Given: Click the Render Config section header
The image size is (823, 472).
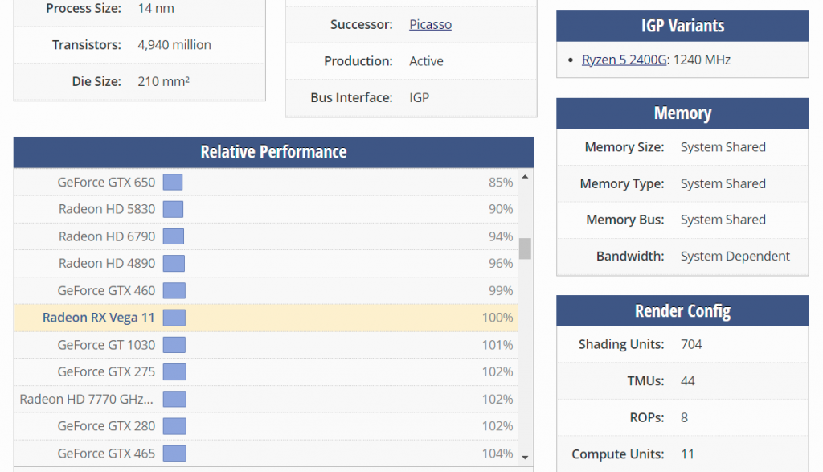Looking at the screenshot, I should (x=682, y=311).
